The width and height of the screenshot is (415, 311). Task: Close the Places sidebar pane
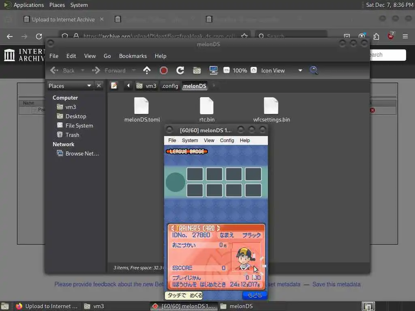click(x=99, y=86)
